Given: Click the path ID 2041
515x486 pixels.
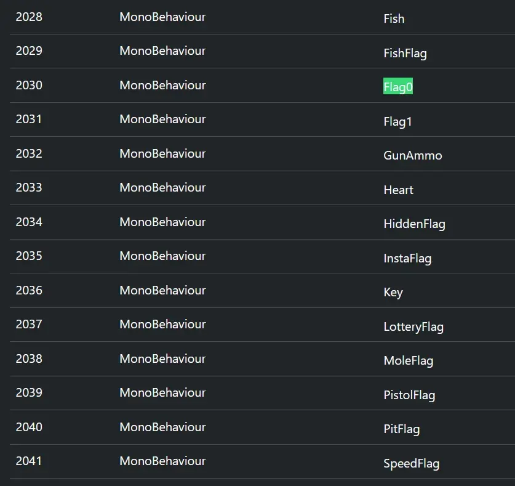Looking at the screenshot, I should point(29,461).
